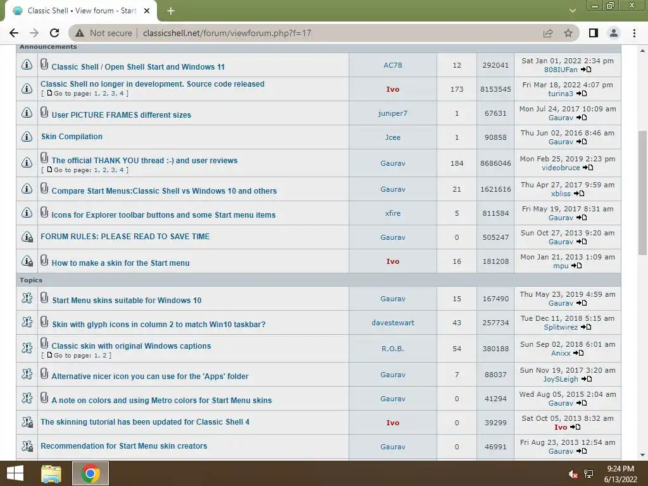Image resolution: width=648 pixels, height=486 pixels.
Task: View latest post icon next to Splitwirez
Action: pyautogui.click(x=586, y=327)
